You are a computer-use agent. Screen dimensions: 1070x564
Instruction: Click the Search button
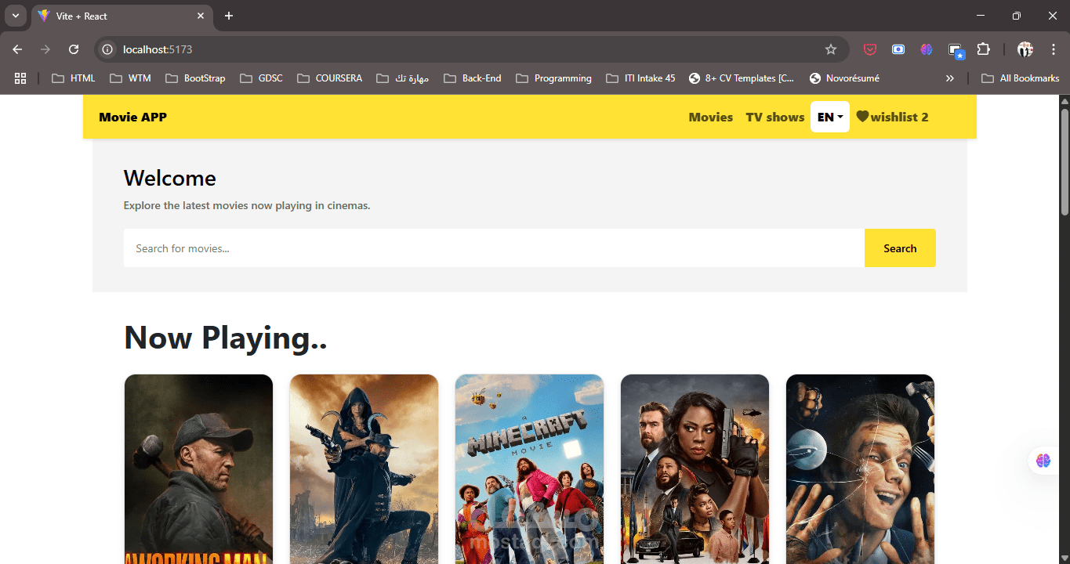900,248
